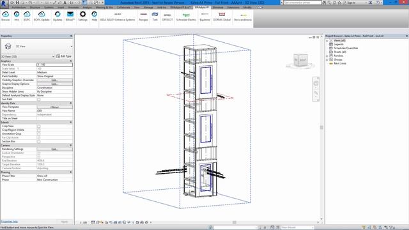Viewport: 409px width, 230px height.
Task: Click the view scale 1:100 in view control bar
Action: click(x=83, y=222)
